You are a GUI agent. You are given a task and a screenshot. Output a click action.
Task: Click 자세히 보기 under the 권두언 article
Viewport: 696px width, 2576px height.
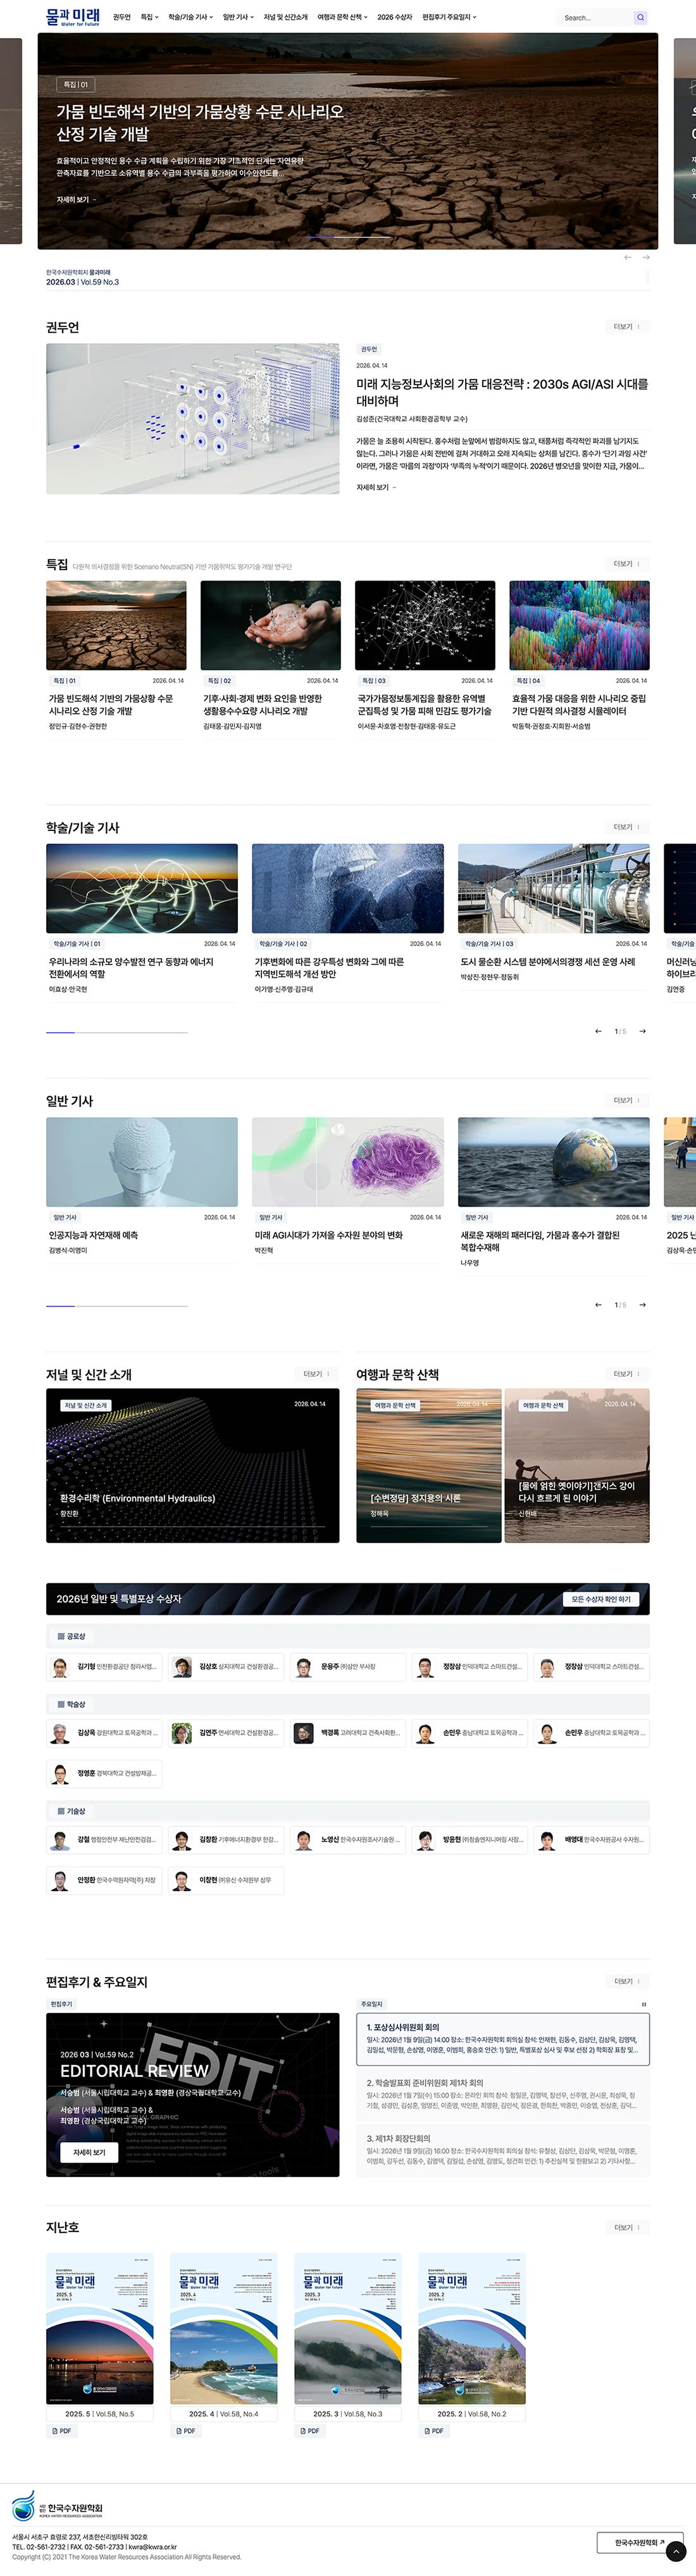(376, 488)
